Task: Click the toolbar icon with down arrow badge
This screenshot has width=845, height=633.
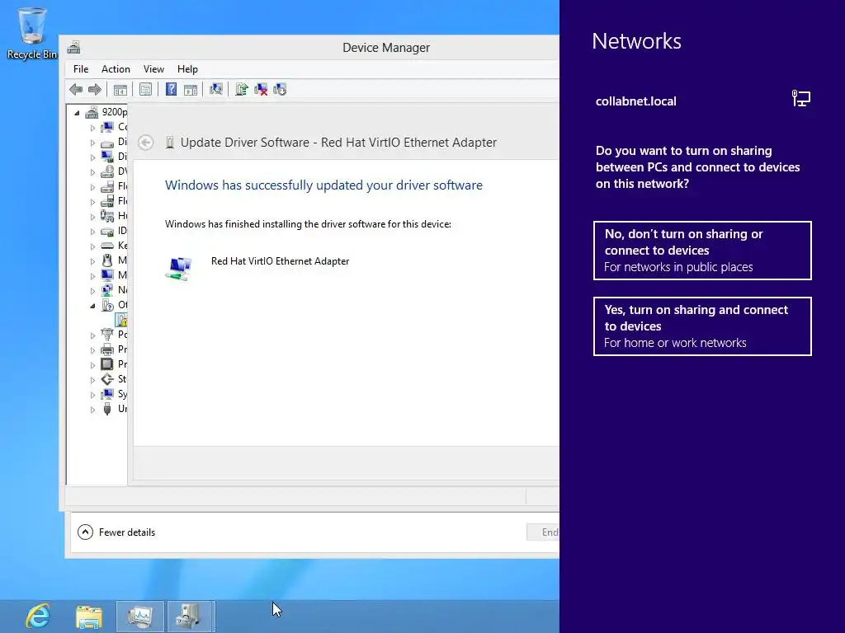Action: pos(281,89)
